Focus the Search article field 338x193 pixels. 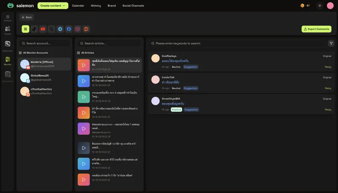109,44
